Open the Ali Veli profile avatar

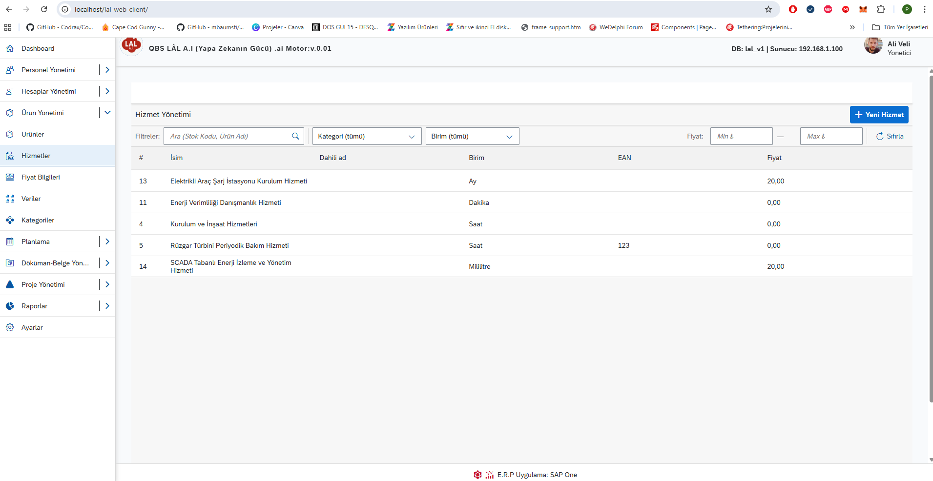point(873,46)
